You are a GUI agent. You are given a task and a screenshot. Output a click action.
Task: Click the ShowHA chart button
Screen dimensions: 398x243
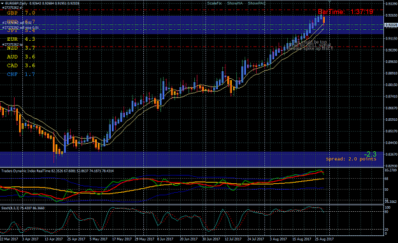[x=235, y=3]
